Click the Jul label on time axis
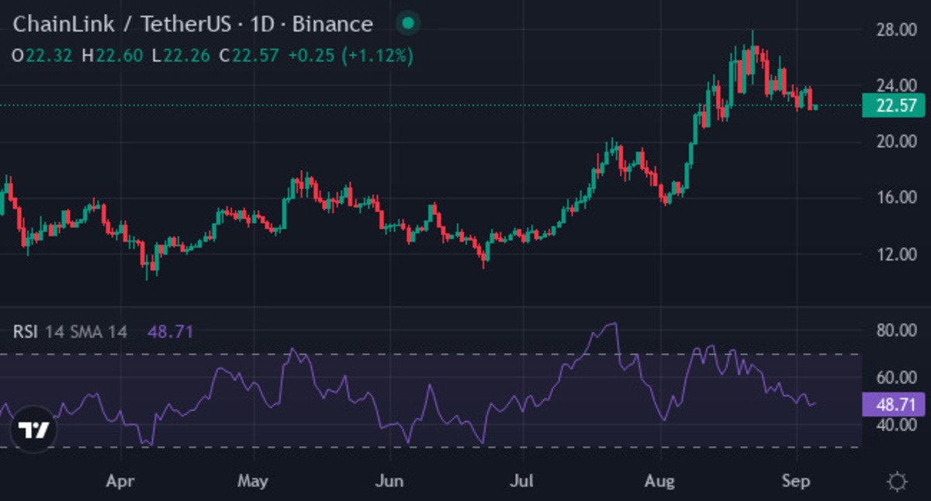Image resolution: width=931 pixels, height=501 pixels. click(523, 482)
